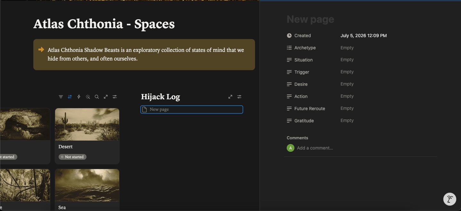Click the Atlas Chthonia - Spaces title
The image size is (461, 211).
click(104, 24)
